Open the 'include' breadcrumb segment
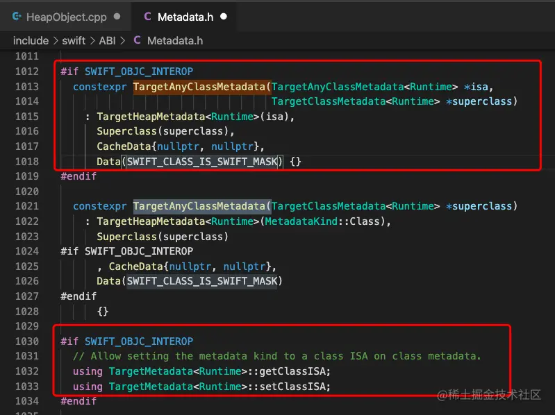Viewport: 555px width, 415px height. [x=31, y=41]
